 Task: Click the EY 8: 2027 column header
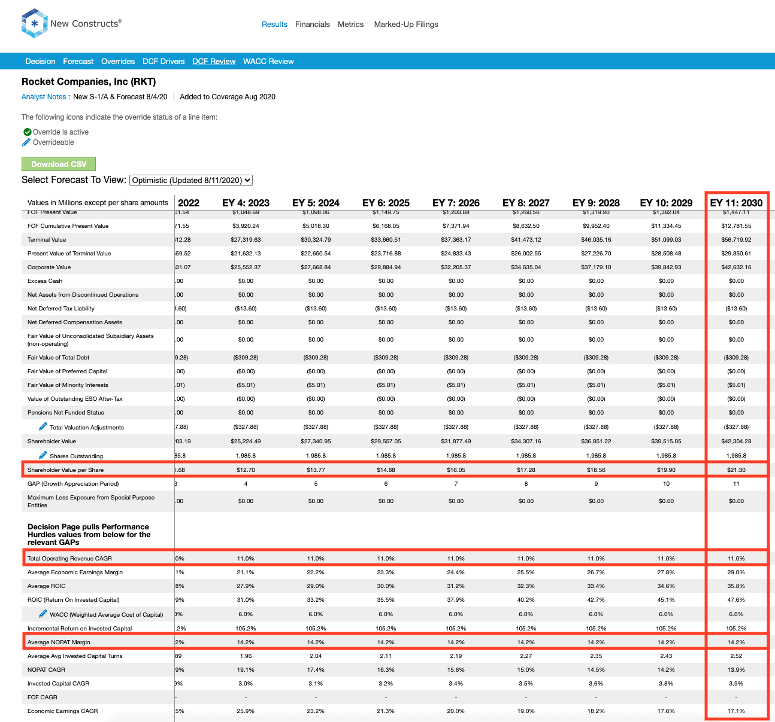pos(526,203)
